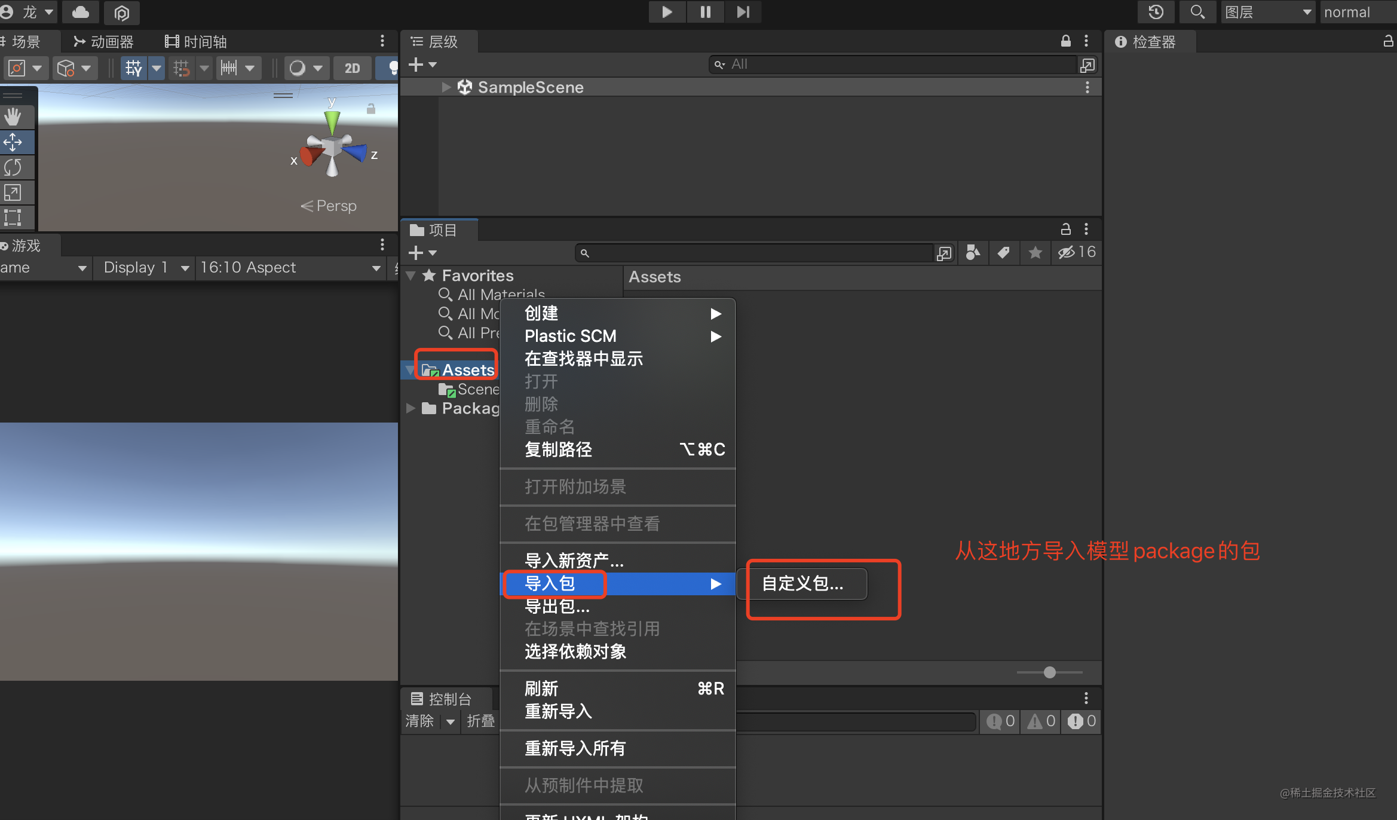Image resolution: width=1397 pixels, height=820 pixels.
Task: Click the tag filter icon in Project panel
Action: coord(1003,253)
